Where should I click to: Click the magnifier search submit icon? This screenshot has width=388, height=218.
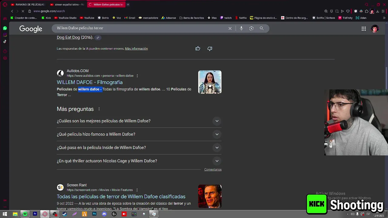click(x=262, y=28)
